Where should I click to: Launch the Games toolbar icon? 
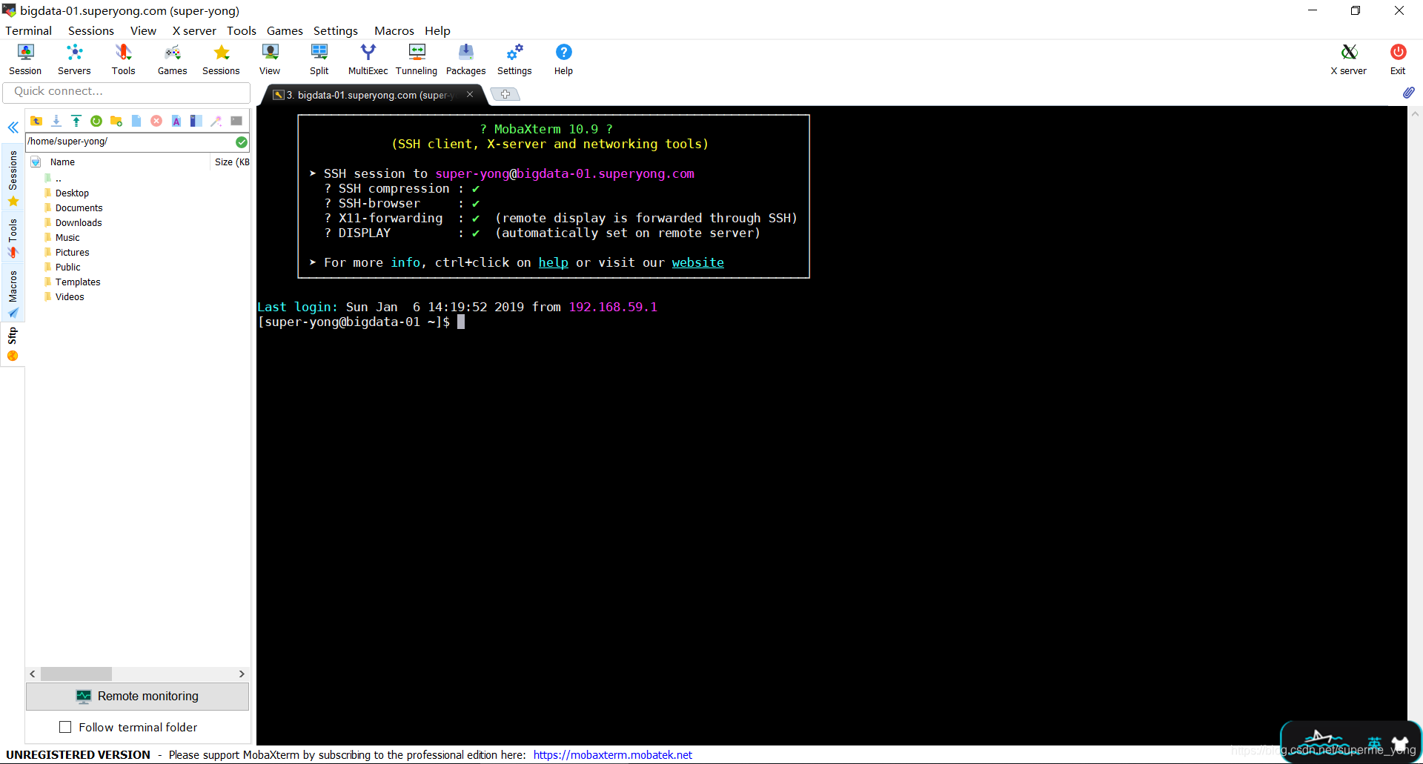pos(172,59)
